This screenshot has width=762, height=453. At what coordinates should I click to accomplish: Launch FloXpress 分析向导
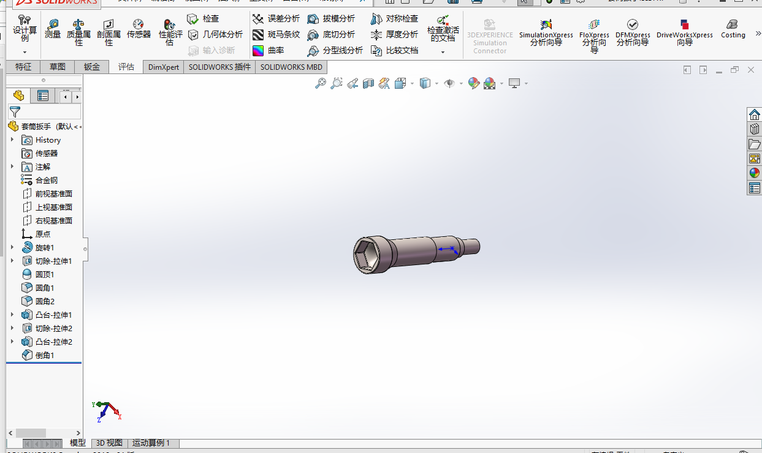point(594,36)
